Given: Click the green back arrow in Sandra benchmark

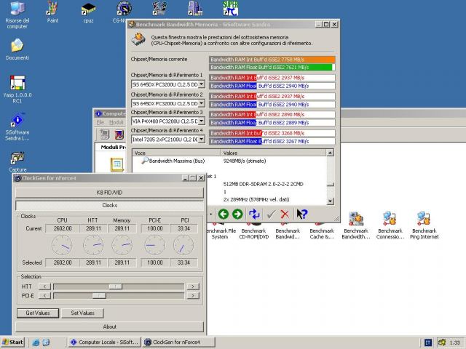Looking at the screenshot, I should [x=224, y=214].
